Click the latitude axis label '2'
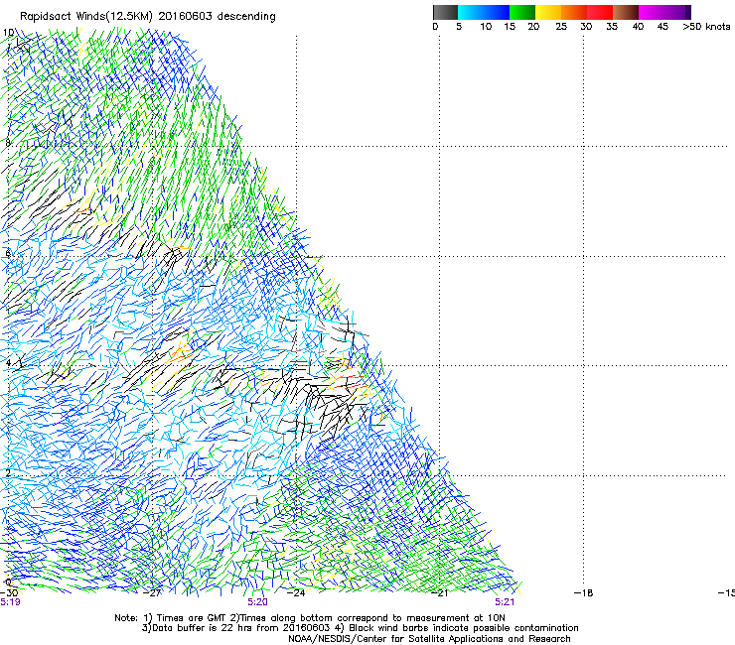Screen dimensions: 735x645 coord(8,473)
